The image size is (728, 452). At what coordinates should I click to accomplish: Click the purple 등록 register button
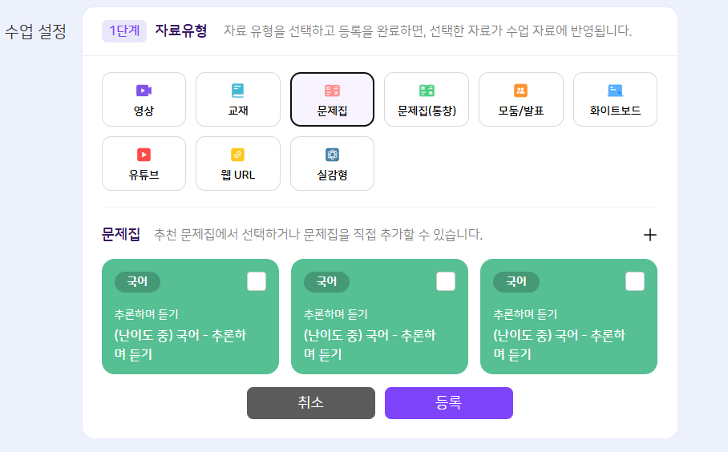449,403
